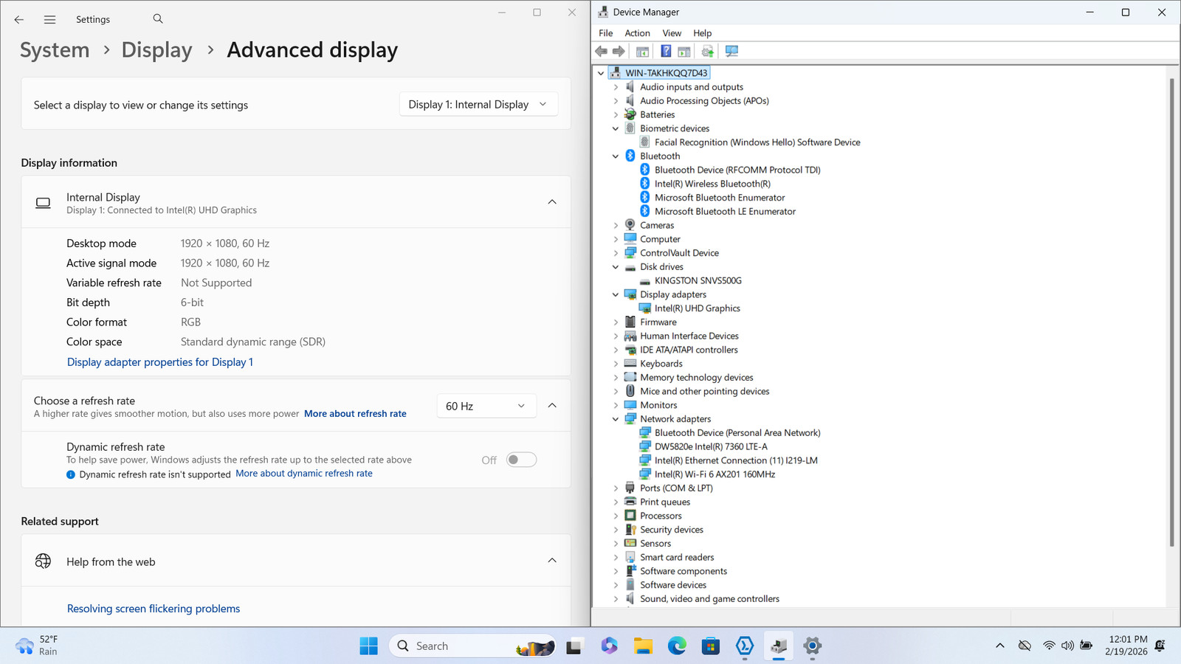This screenshot has height=664, width=1181.
Task: Click the Device Manager vertical scrollbar
Action: click(x=1171, y=311)
